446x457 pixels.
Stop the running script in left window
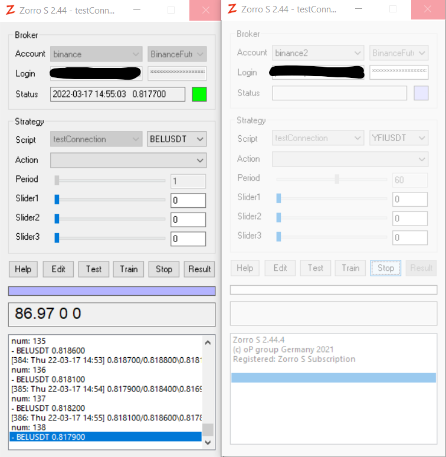[164, 269]
